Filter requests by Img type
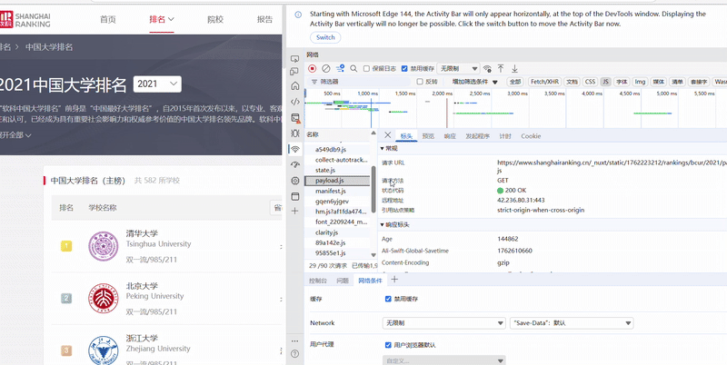Viewport: 727px width, 365px height. [x=640, y=82]
